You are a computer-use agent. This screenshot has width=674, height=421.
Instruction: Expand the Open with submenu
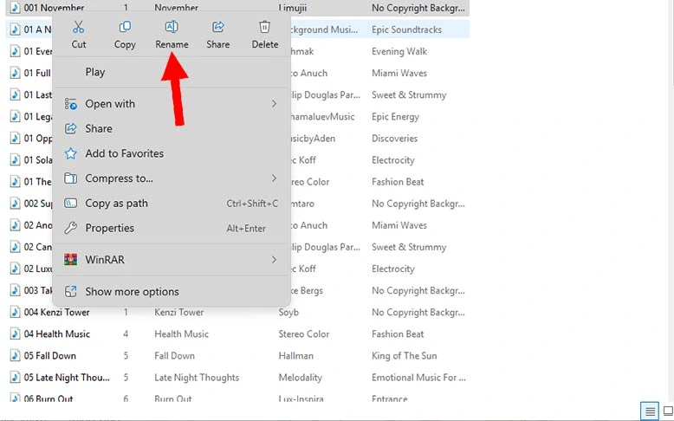[x=274, y=104]
